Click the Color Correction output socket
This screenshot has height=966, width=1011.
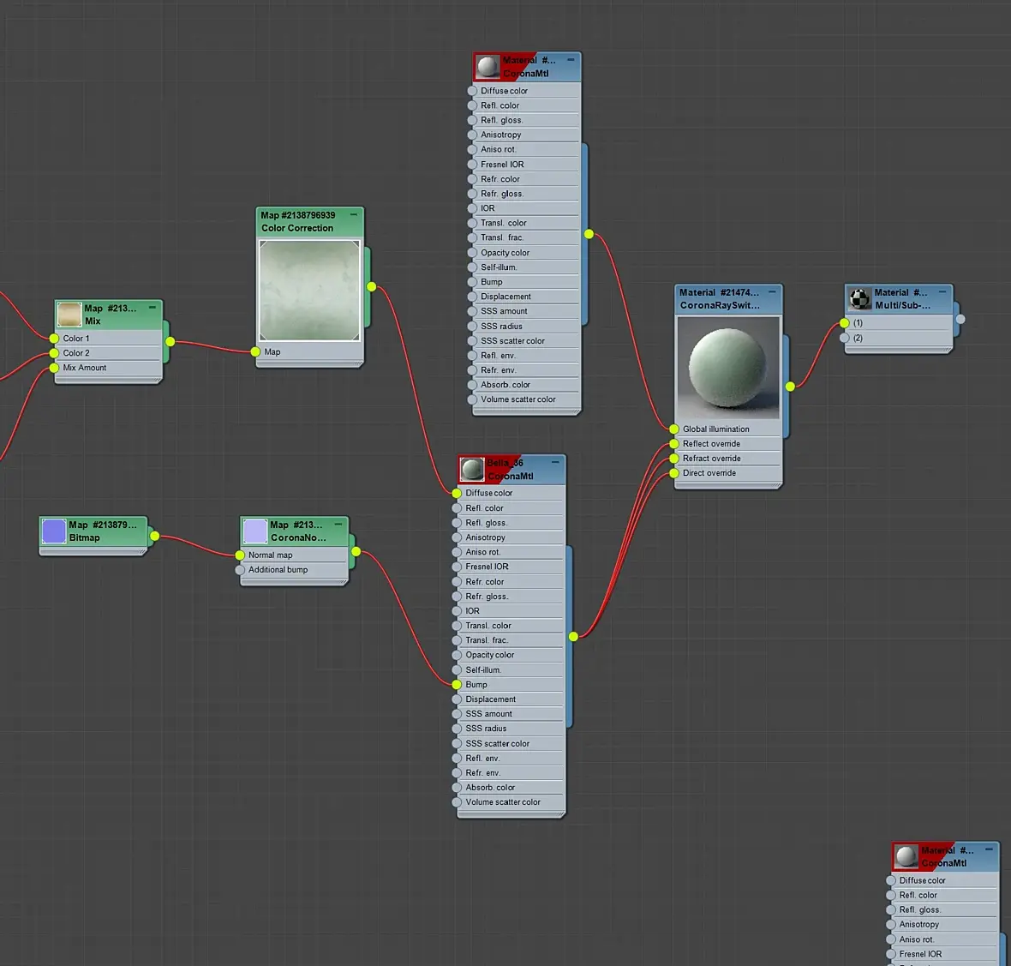click(371, 286)
